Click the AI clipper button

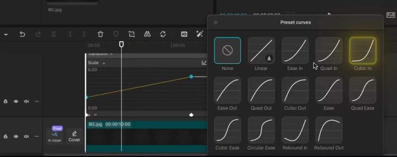click(55, 136)
